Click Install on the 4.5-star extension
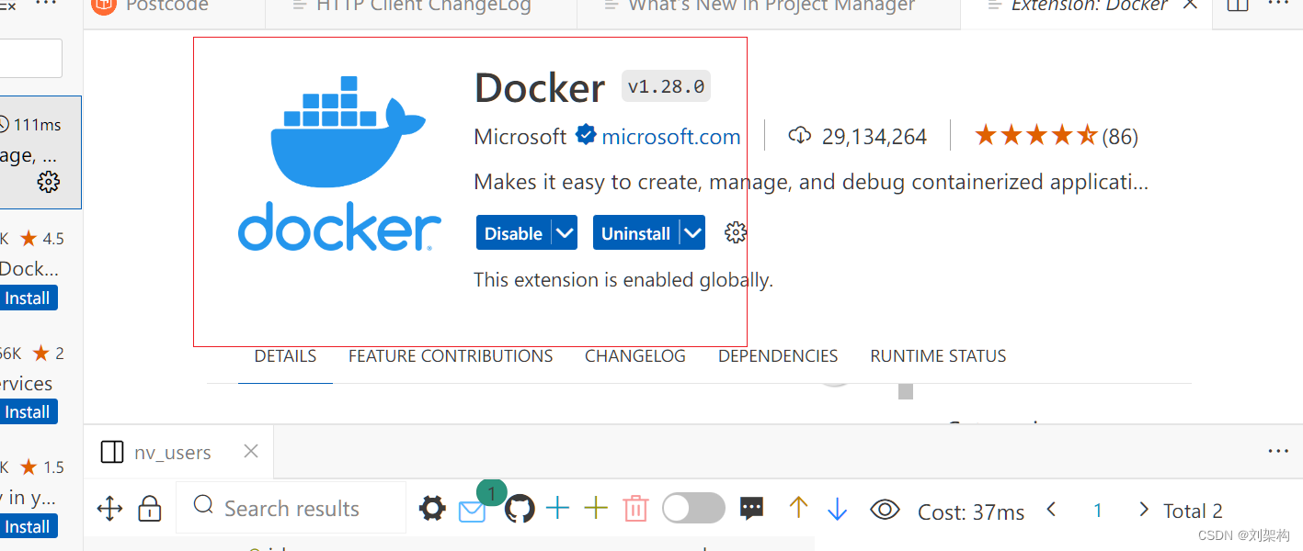Image resolution: width=1303 pixels, height=551 pixels. tap(28, 298)
